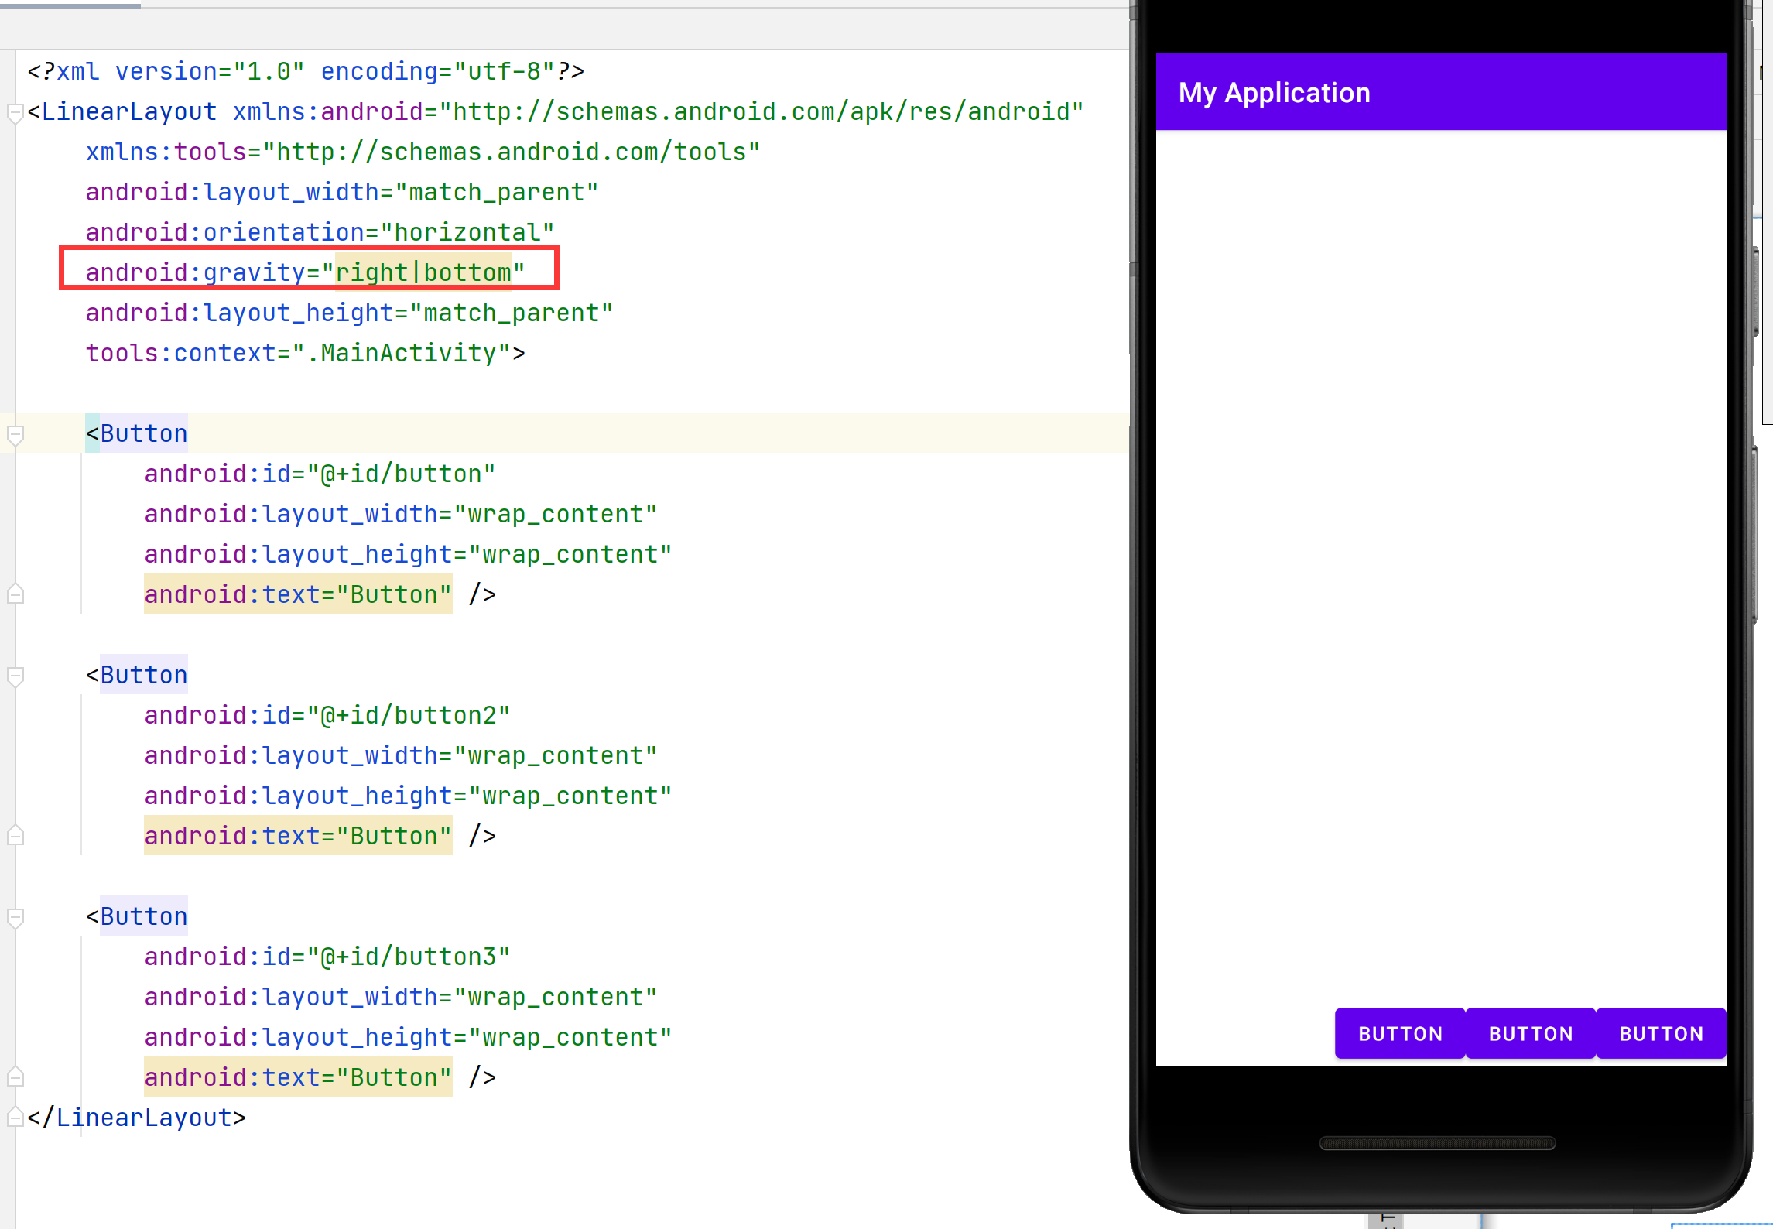Click the right|bottom gravity value
Viewport: 1773px width, 1229px height.
pos(423,272)
